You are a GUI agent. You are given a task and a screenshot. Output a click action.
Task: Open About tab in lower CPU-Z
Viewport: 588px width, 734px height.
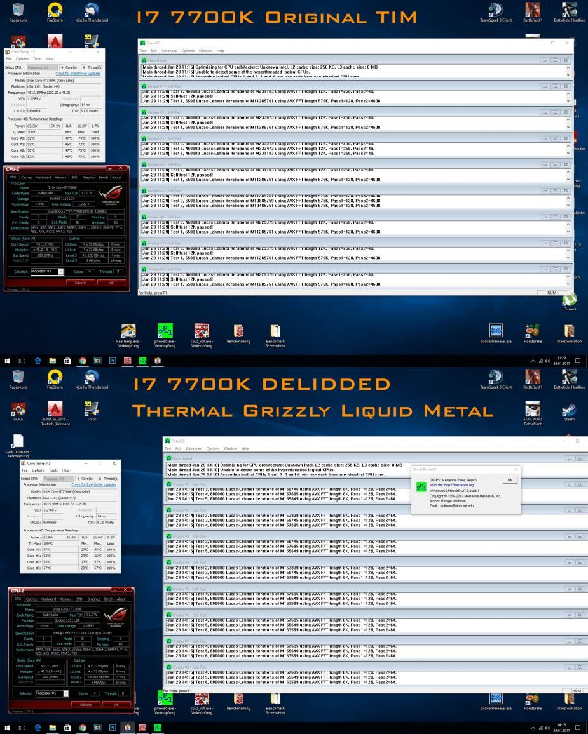[121, 599]
